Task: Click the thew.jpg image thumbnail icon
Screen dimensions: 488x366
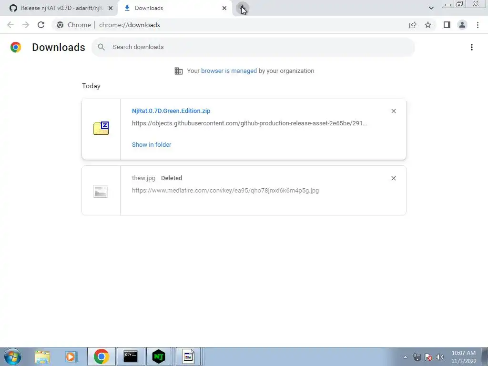Action: click(101, 192)
